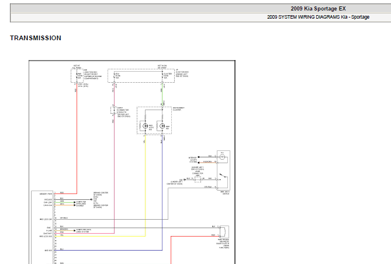
Task: Click the computer data lines arrow on green wire
Action: coord(74,202)
